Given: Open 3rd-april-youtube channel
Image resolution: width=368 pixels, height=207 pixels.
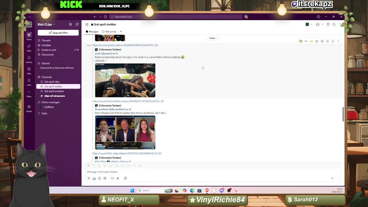Looking at the screenshot, I should click(54, 91).
